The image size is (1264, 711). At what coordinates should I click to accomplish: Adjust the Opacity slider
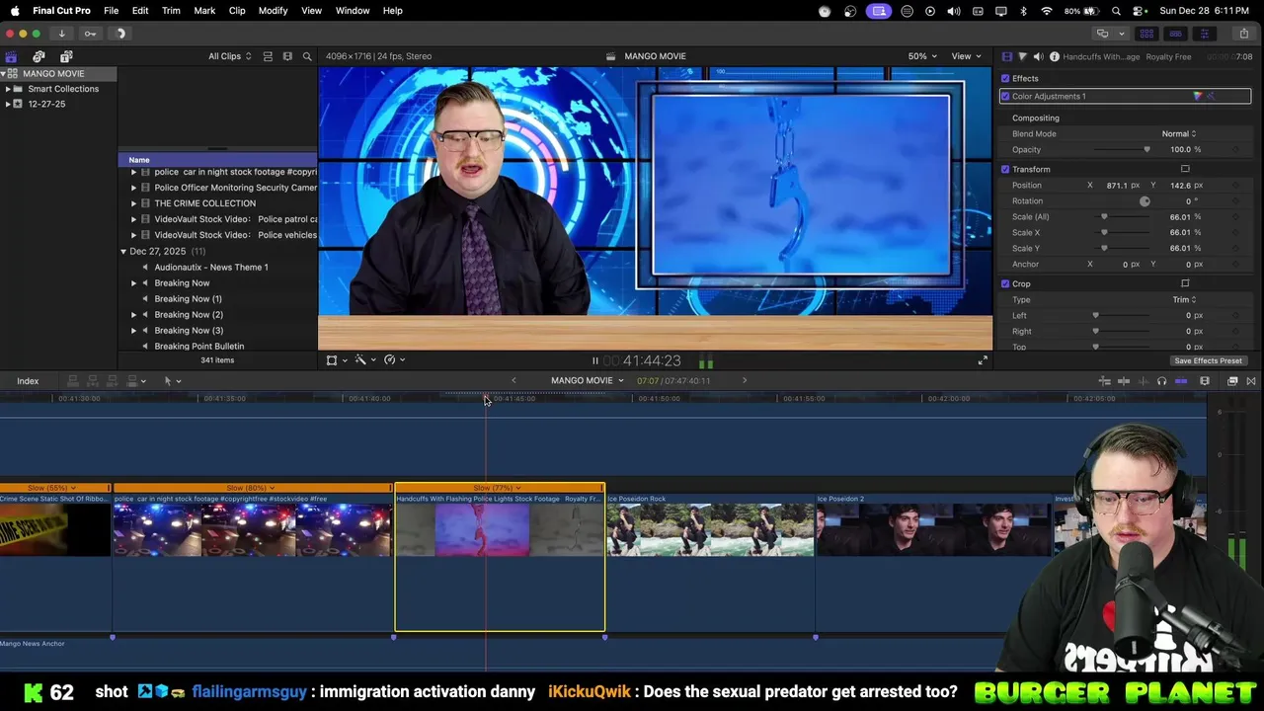(1123, 149)
